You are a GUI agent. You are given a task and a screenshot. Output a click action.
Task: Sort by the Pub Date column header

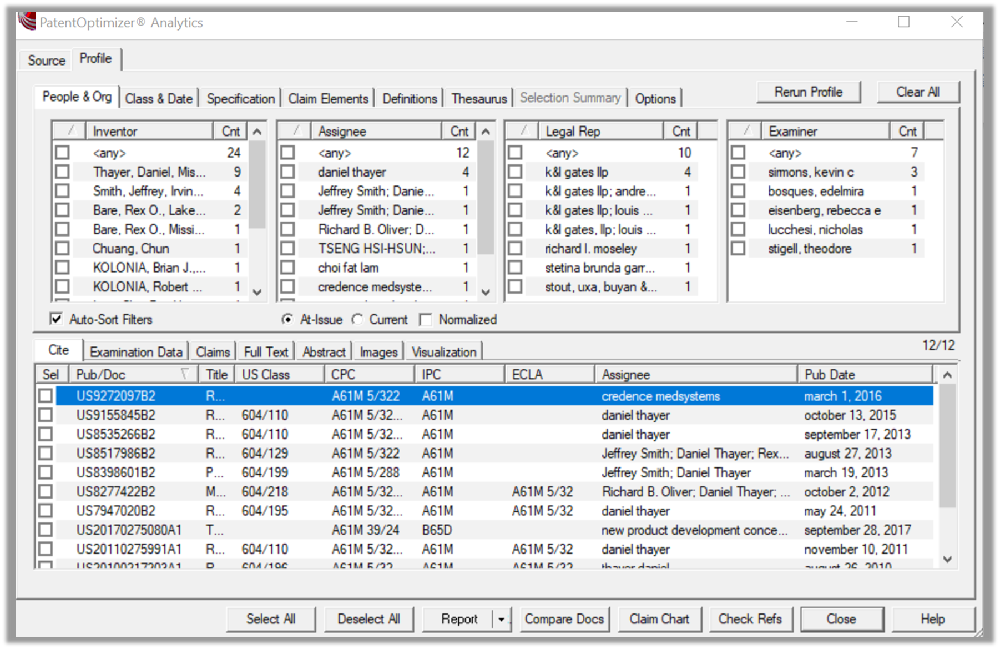coord(865,375)
